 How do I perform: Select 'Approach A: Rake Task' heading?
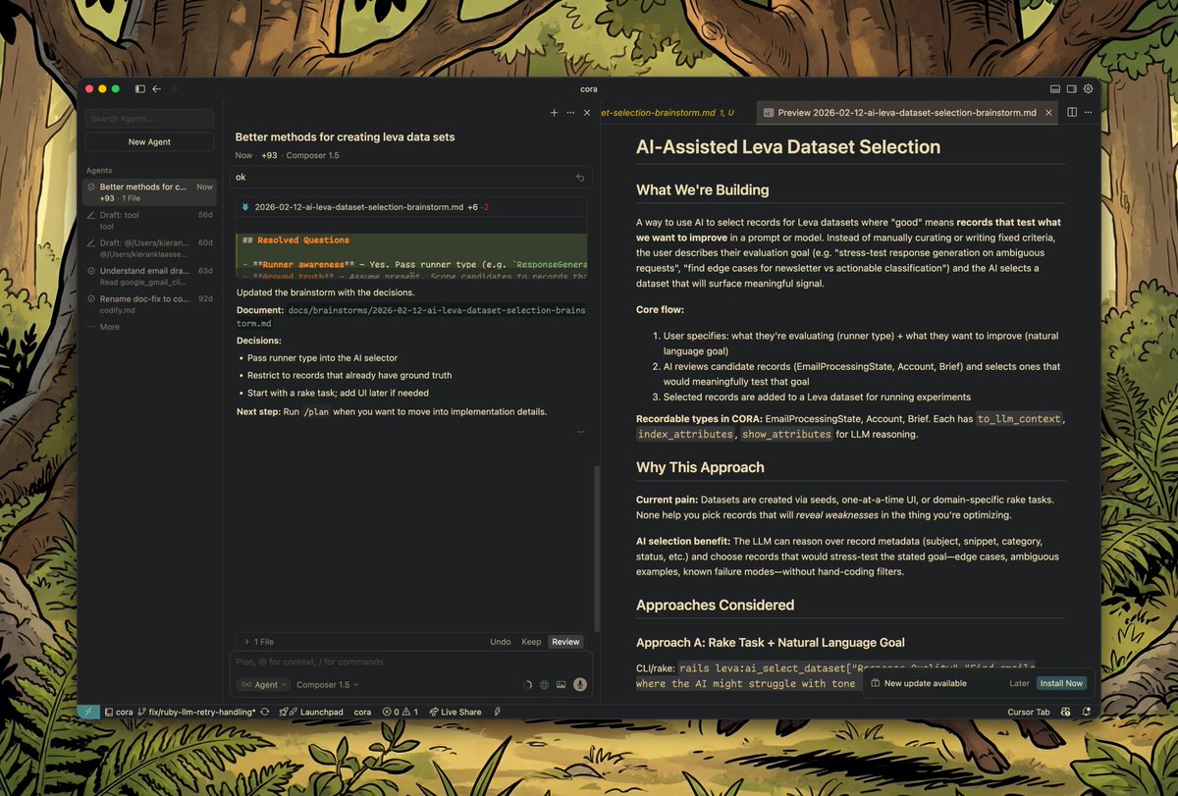pyautogui.click(x=771, y=642)
